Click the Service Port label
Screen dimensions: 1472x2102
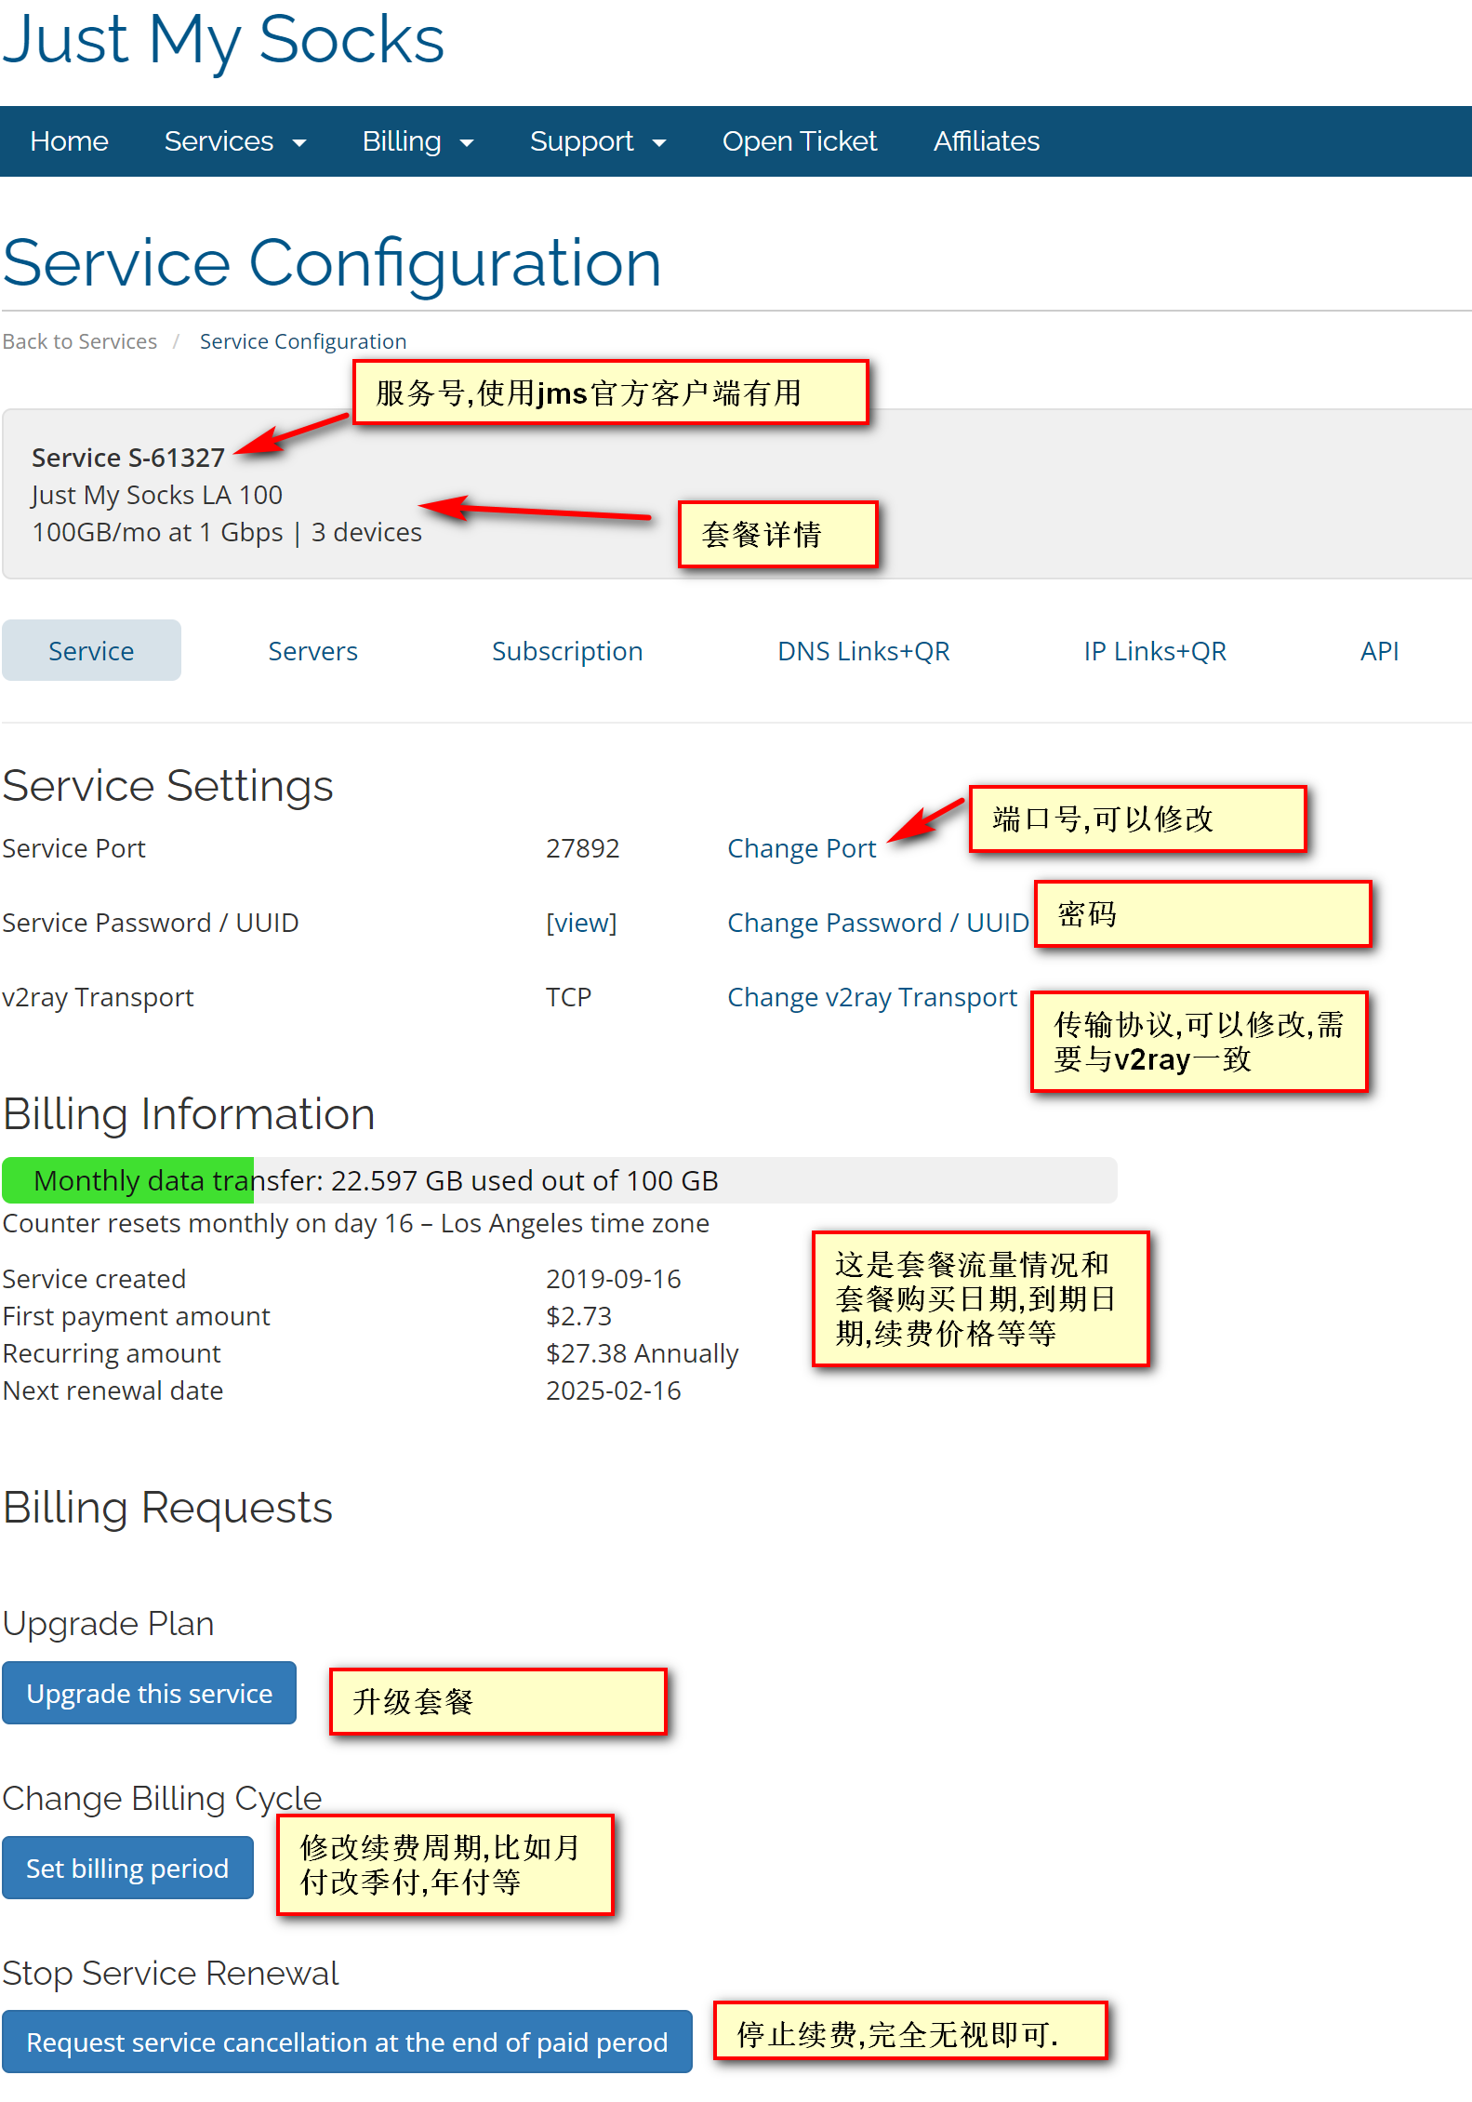(x=74, y=848)
